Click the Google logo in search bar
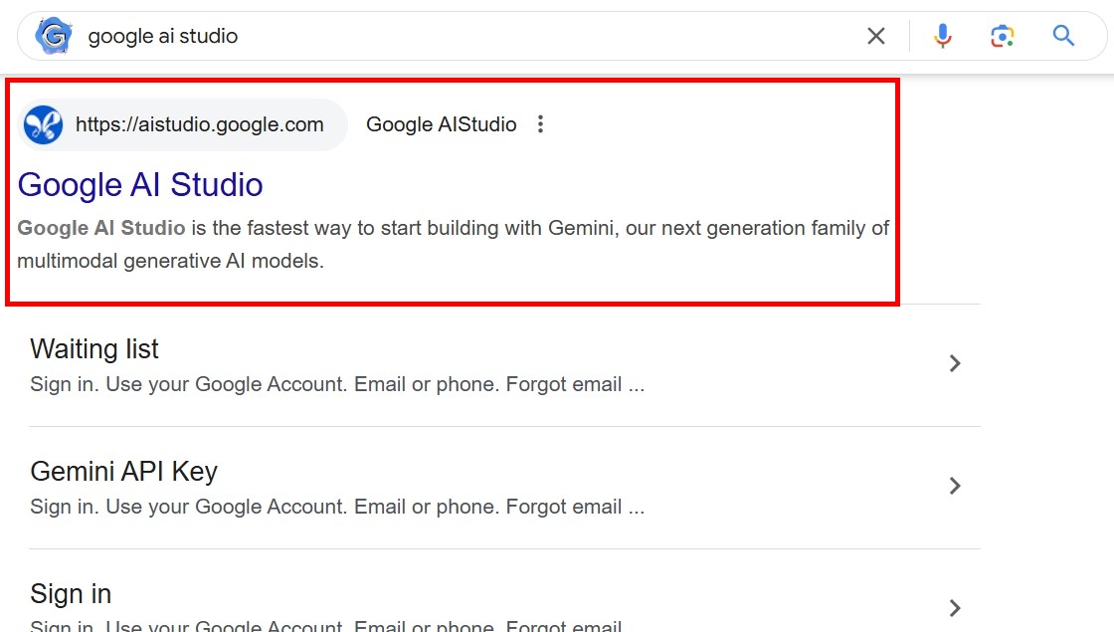The height and width of the screenshot is (632, 1114). [x=53, y=37]
